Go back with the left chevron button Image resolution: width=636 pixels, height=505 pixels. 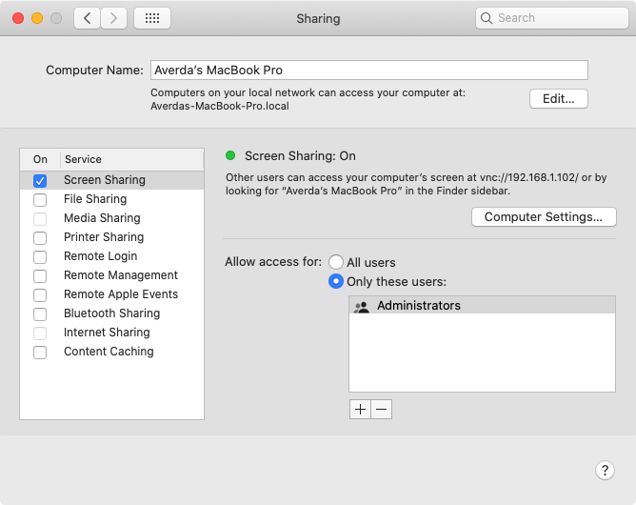pyautogui.click(x=87, y=18)
